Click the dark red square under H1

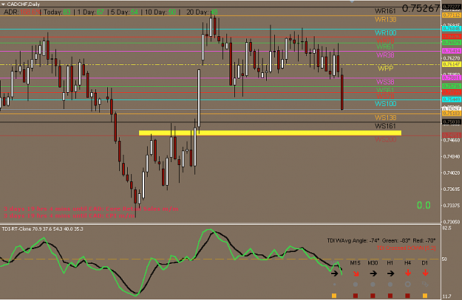pos(390,296)
